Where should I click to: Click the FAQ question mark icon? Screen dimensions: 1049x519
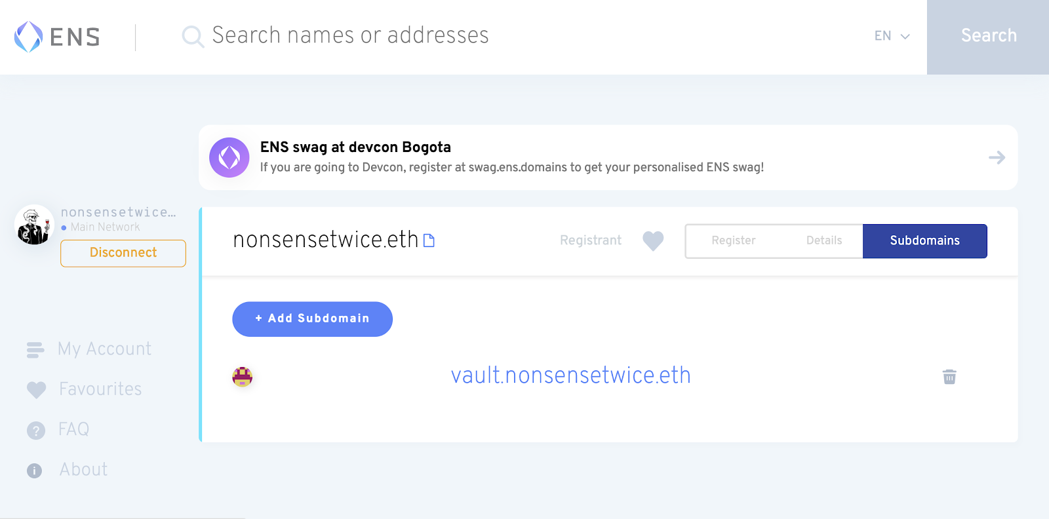pos(36,431)
